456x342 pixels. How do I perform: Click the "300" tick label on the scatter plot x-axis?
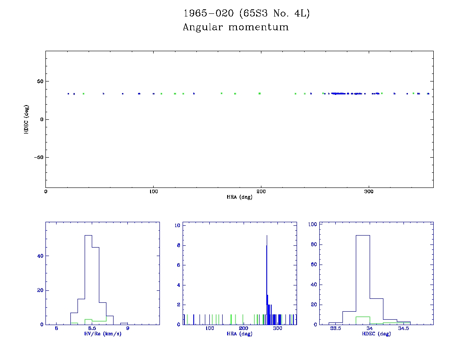[x=368, y=191]
